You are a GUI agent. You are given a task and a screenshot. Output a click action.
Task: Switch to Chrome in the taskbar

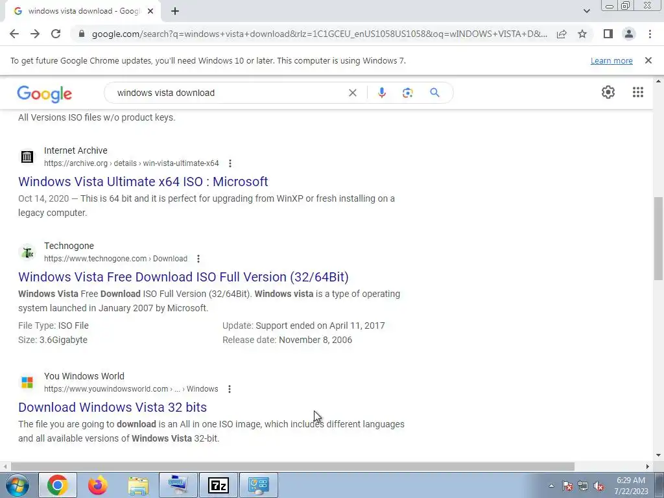pos(58,485)
